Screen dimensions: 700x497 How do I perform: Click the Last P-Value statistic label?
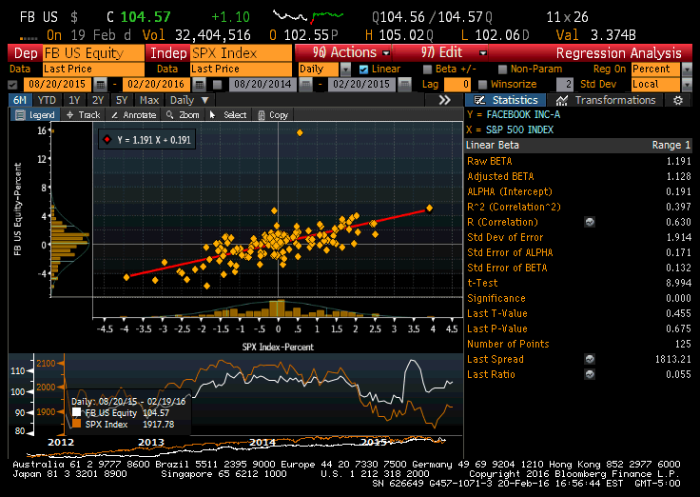tap(496, 328)
